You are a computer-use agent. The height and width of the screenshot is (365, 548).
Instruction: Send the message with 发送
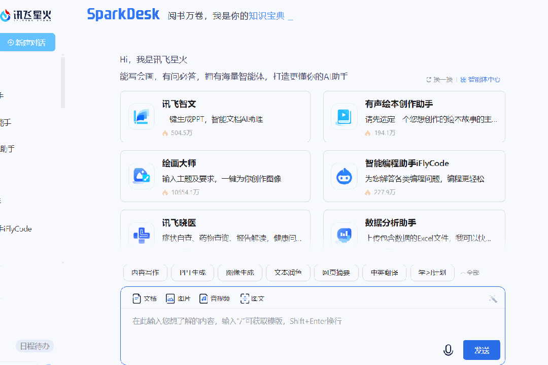pos(482,350)
